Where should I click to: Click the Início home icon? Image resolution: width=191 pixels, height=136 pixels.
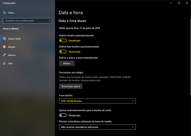[x=4, y=13]
